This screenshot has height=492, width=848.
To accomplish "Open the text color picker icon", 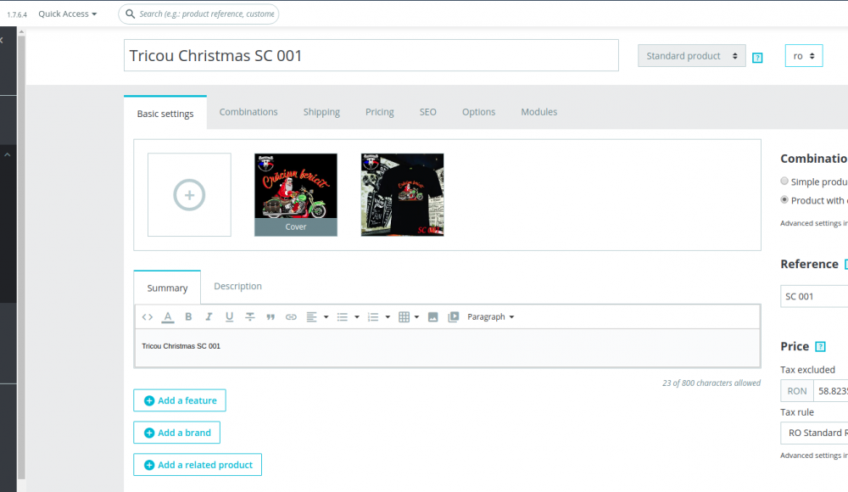I will 167,316.
